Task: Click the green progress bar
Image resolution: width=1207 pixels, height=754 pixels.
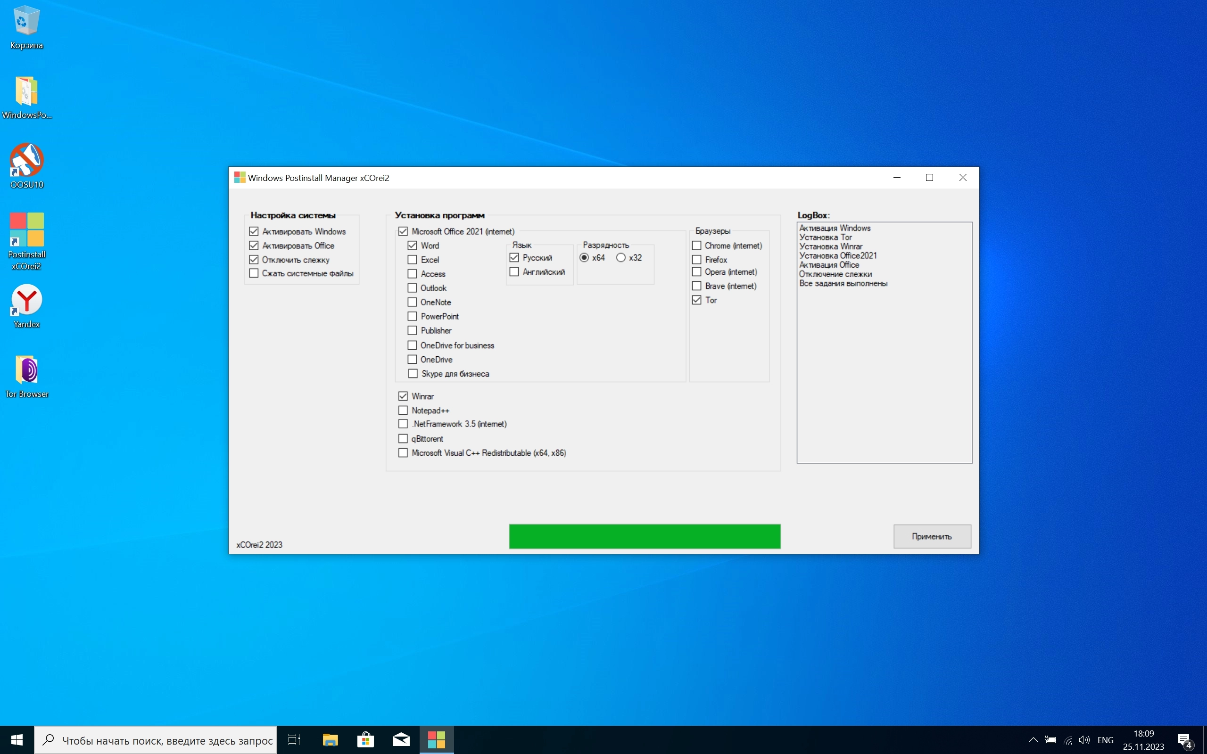Action: [645, 536]
